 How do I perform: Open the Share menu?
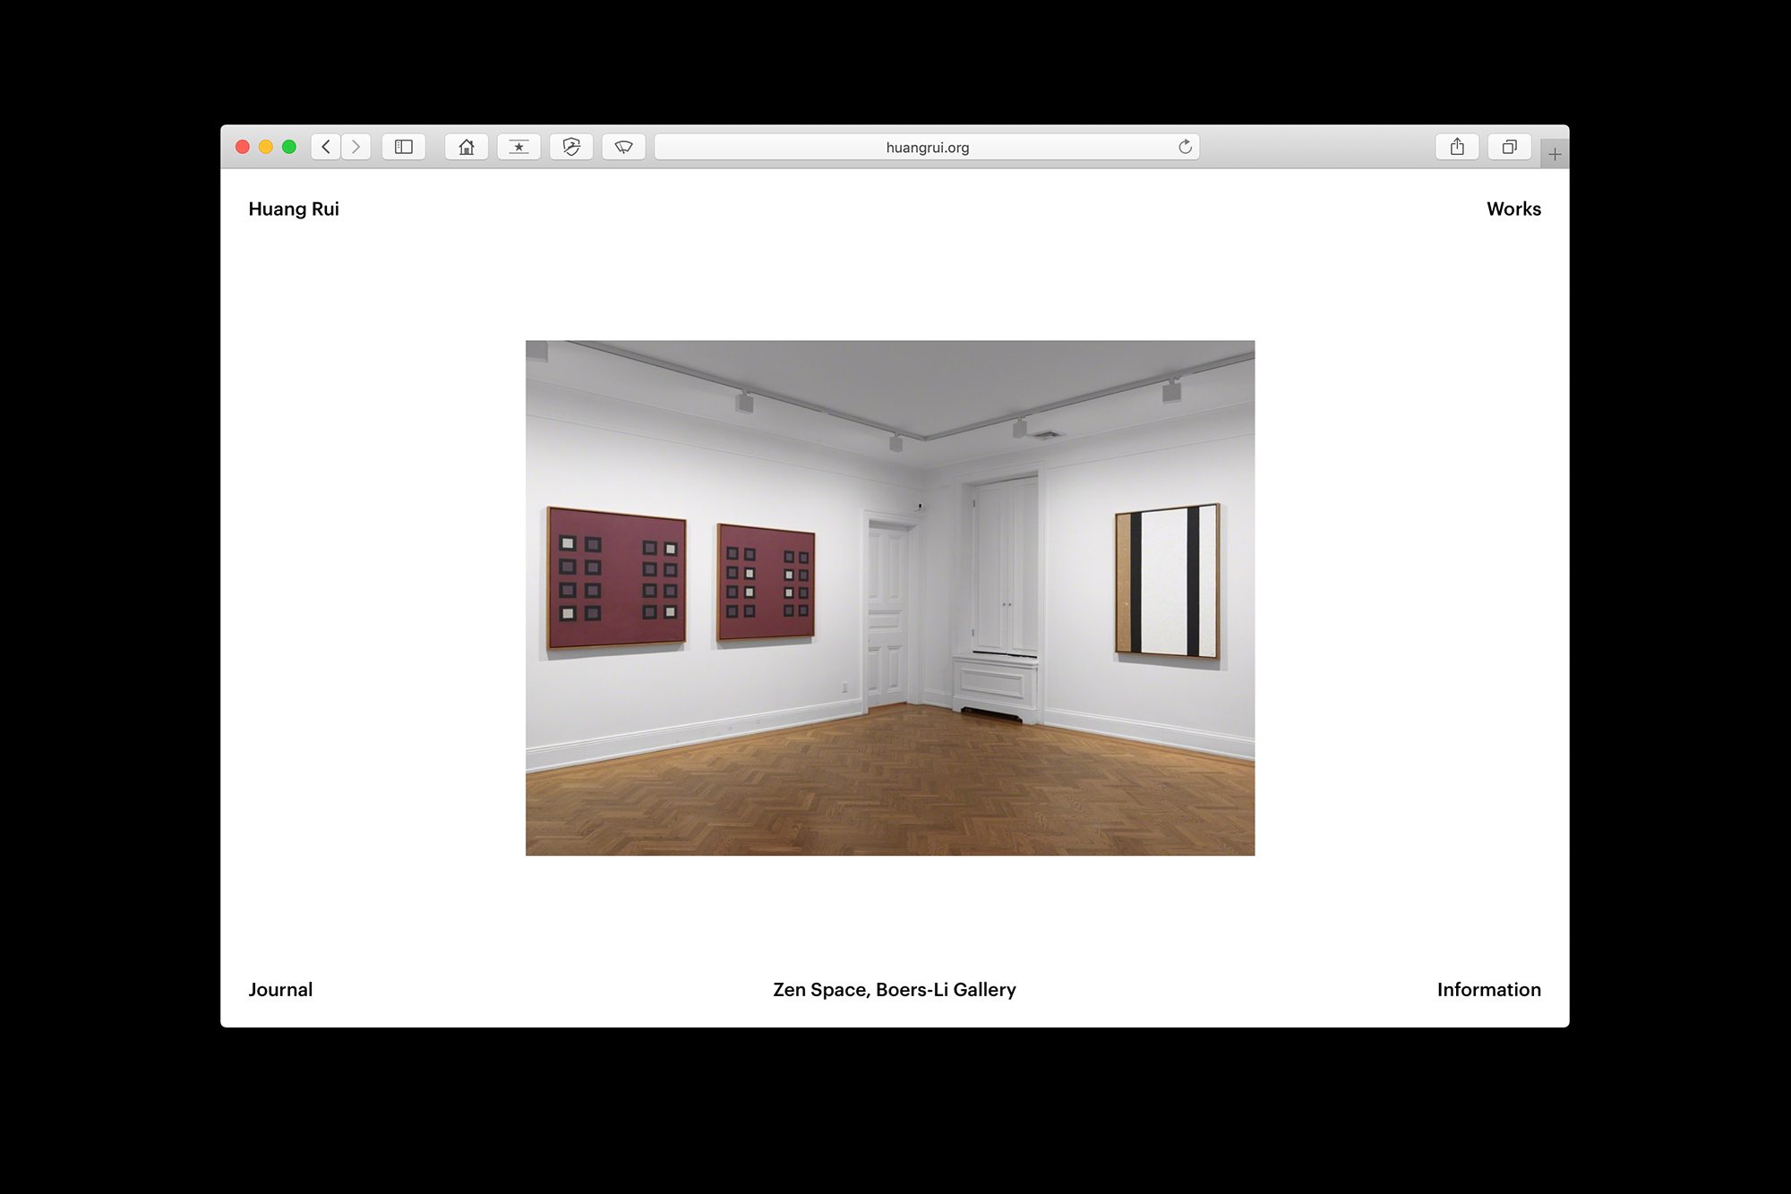(x=1457, y=147)
